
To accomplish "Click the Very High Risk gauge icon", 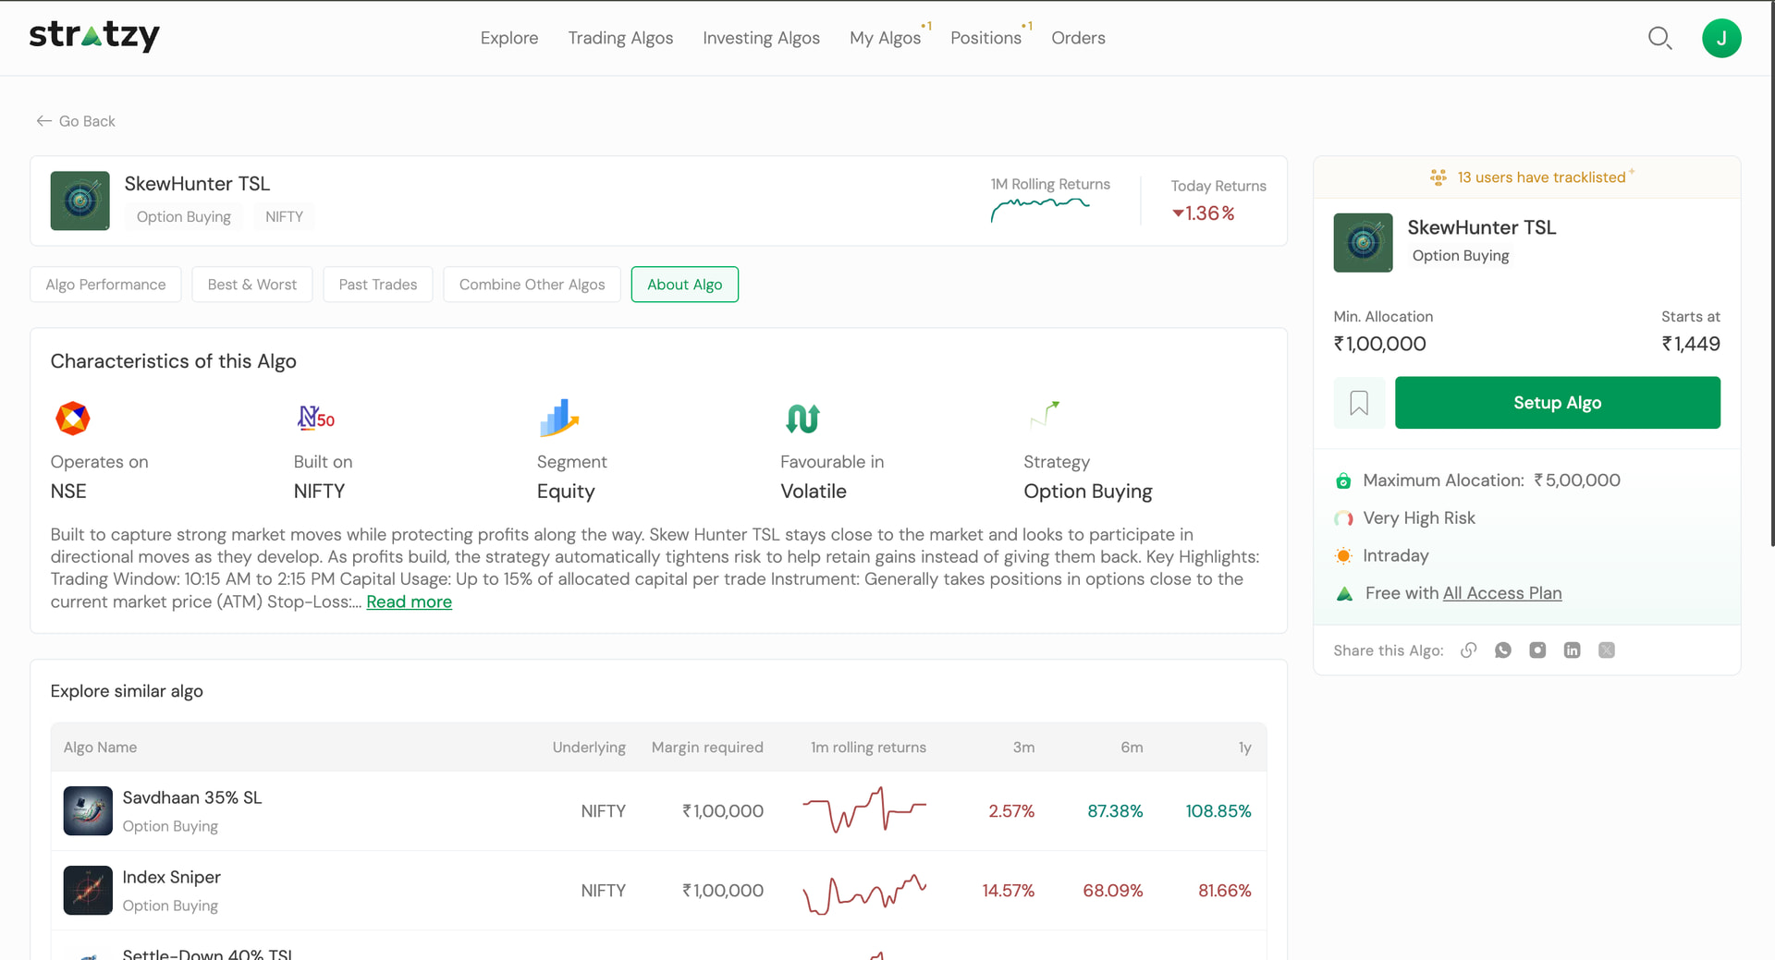I will (x=1343, y=518).
